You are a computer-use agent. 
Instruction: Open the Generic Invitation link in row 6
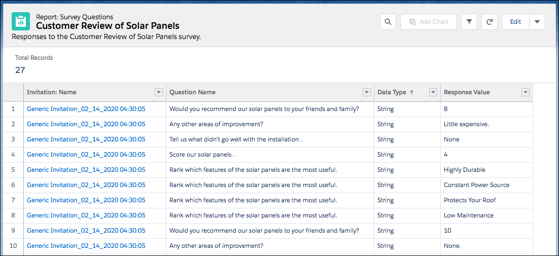86,185
